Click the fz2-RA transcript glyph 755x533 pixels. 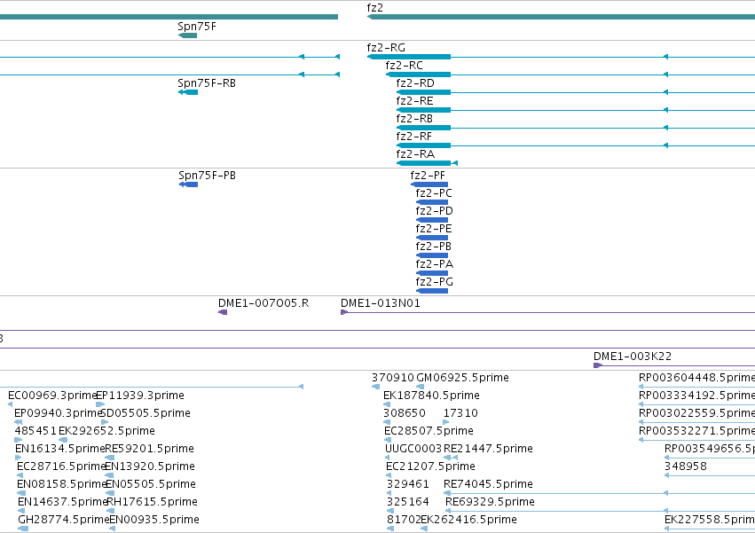(x=427, y=163)
